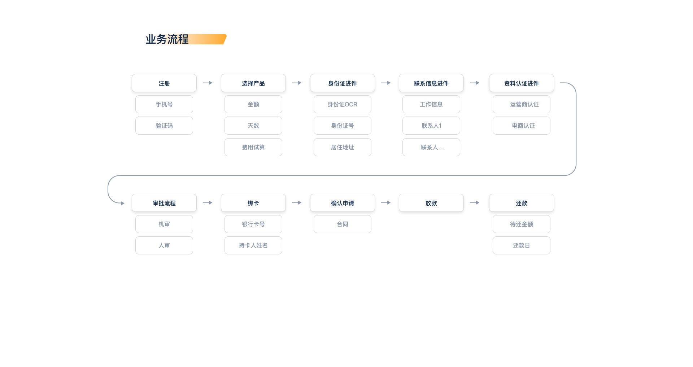Click arrow between 联系信息进件 and 资料认证进件
The height and width of the screenshot is (367, 693).
(475, 83)
